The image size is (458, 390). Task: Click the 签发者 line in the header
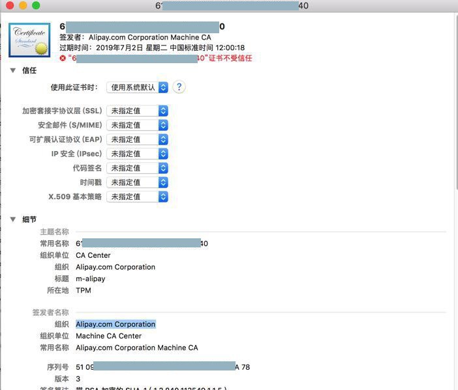pyautogui.click(x=135, y=37)
